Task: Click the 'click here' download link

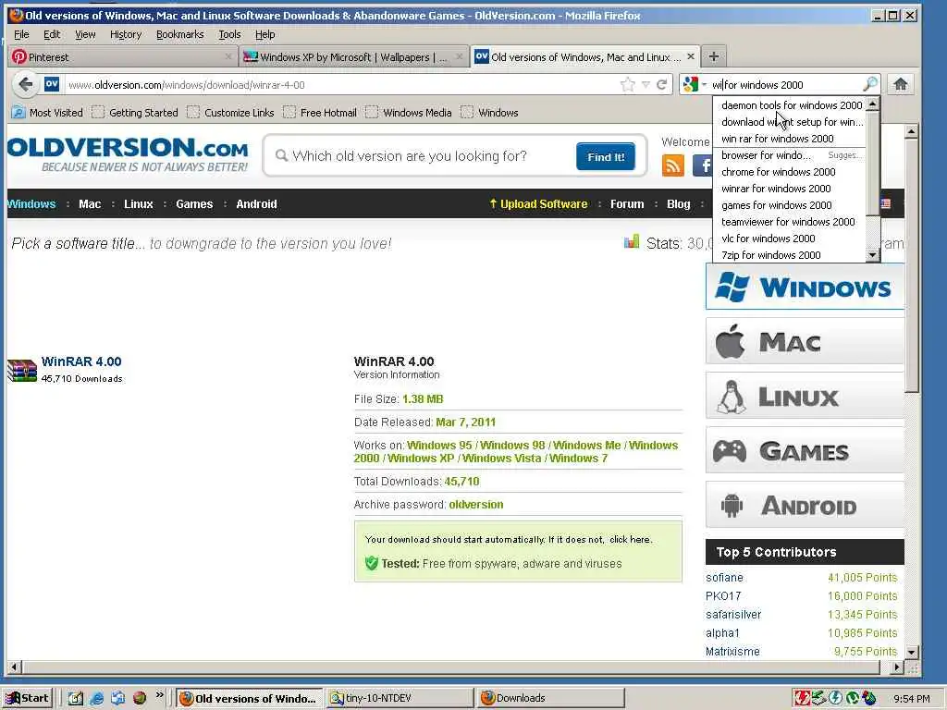Action: tap(629, 540)
